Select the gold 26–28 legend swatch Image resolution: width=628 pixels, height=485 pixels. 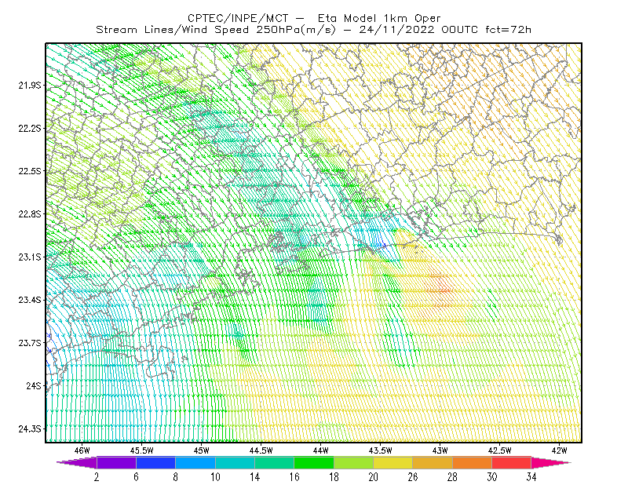click(x=433, y=462)
